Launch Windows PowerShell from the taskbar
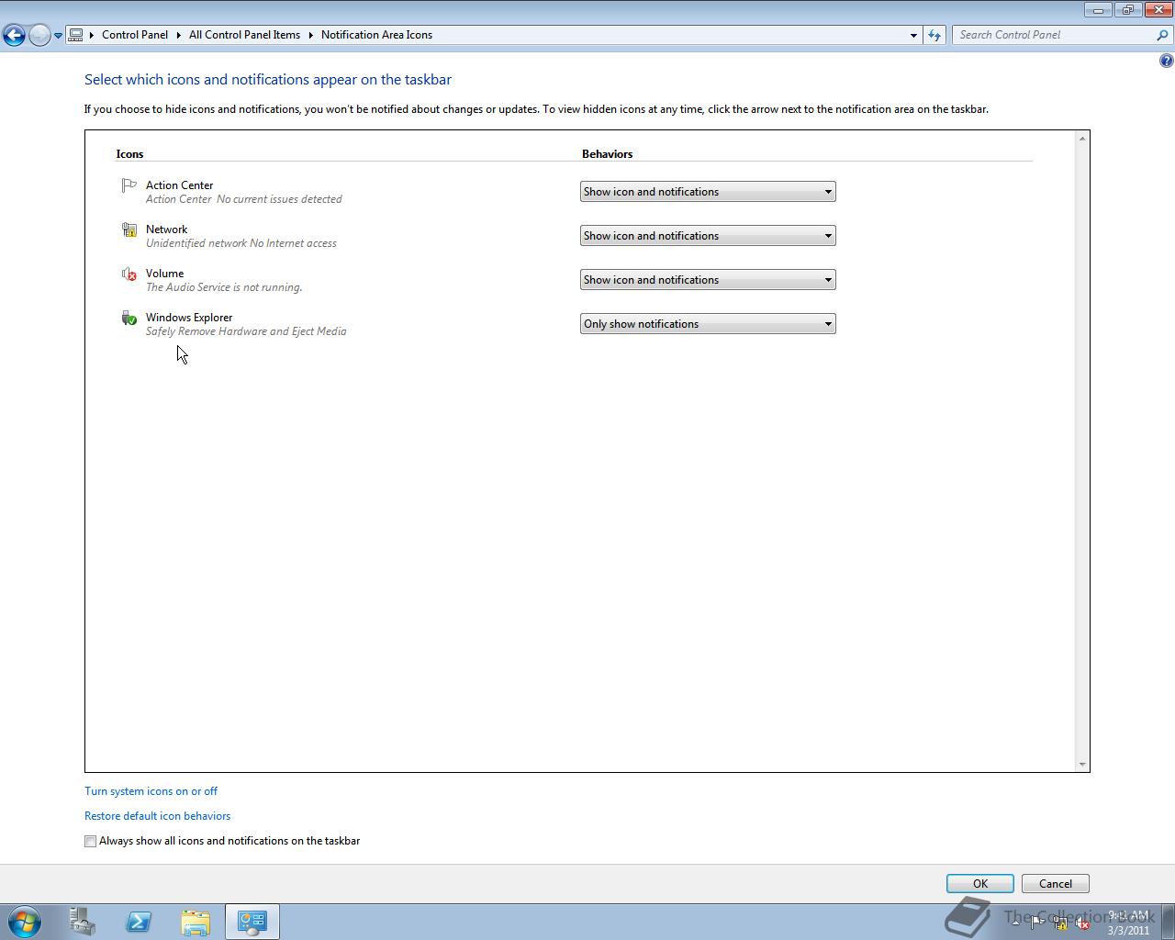The width and height of the screenshot is (1175, 940). (139, 922)
